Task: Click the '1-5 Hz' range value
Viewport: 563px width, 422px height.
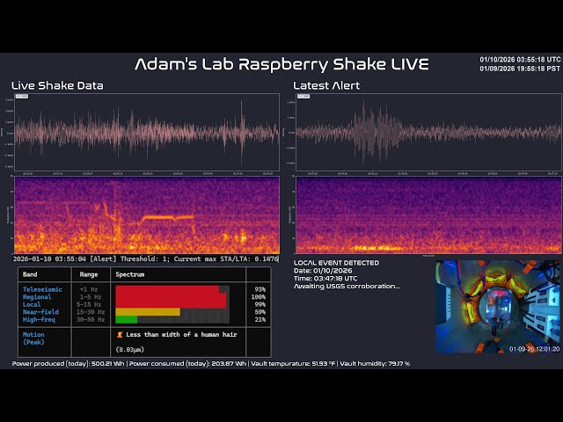Action: pyautogui.click(x=91, y=297)
